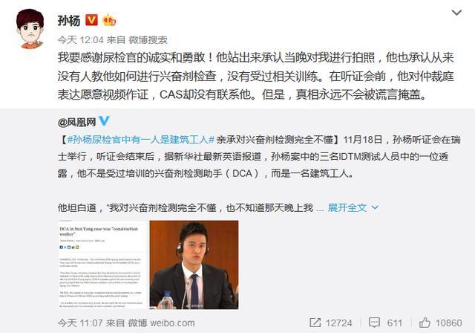Click the orange V verified badge
This screenshot has width=475, height=333.
coord(91,20)
